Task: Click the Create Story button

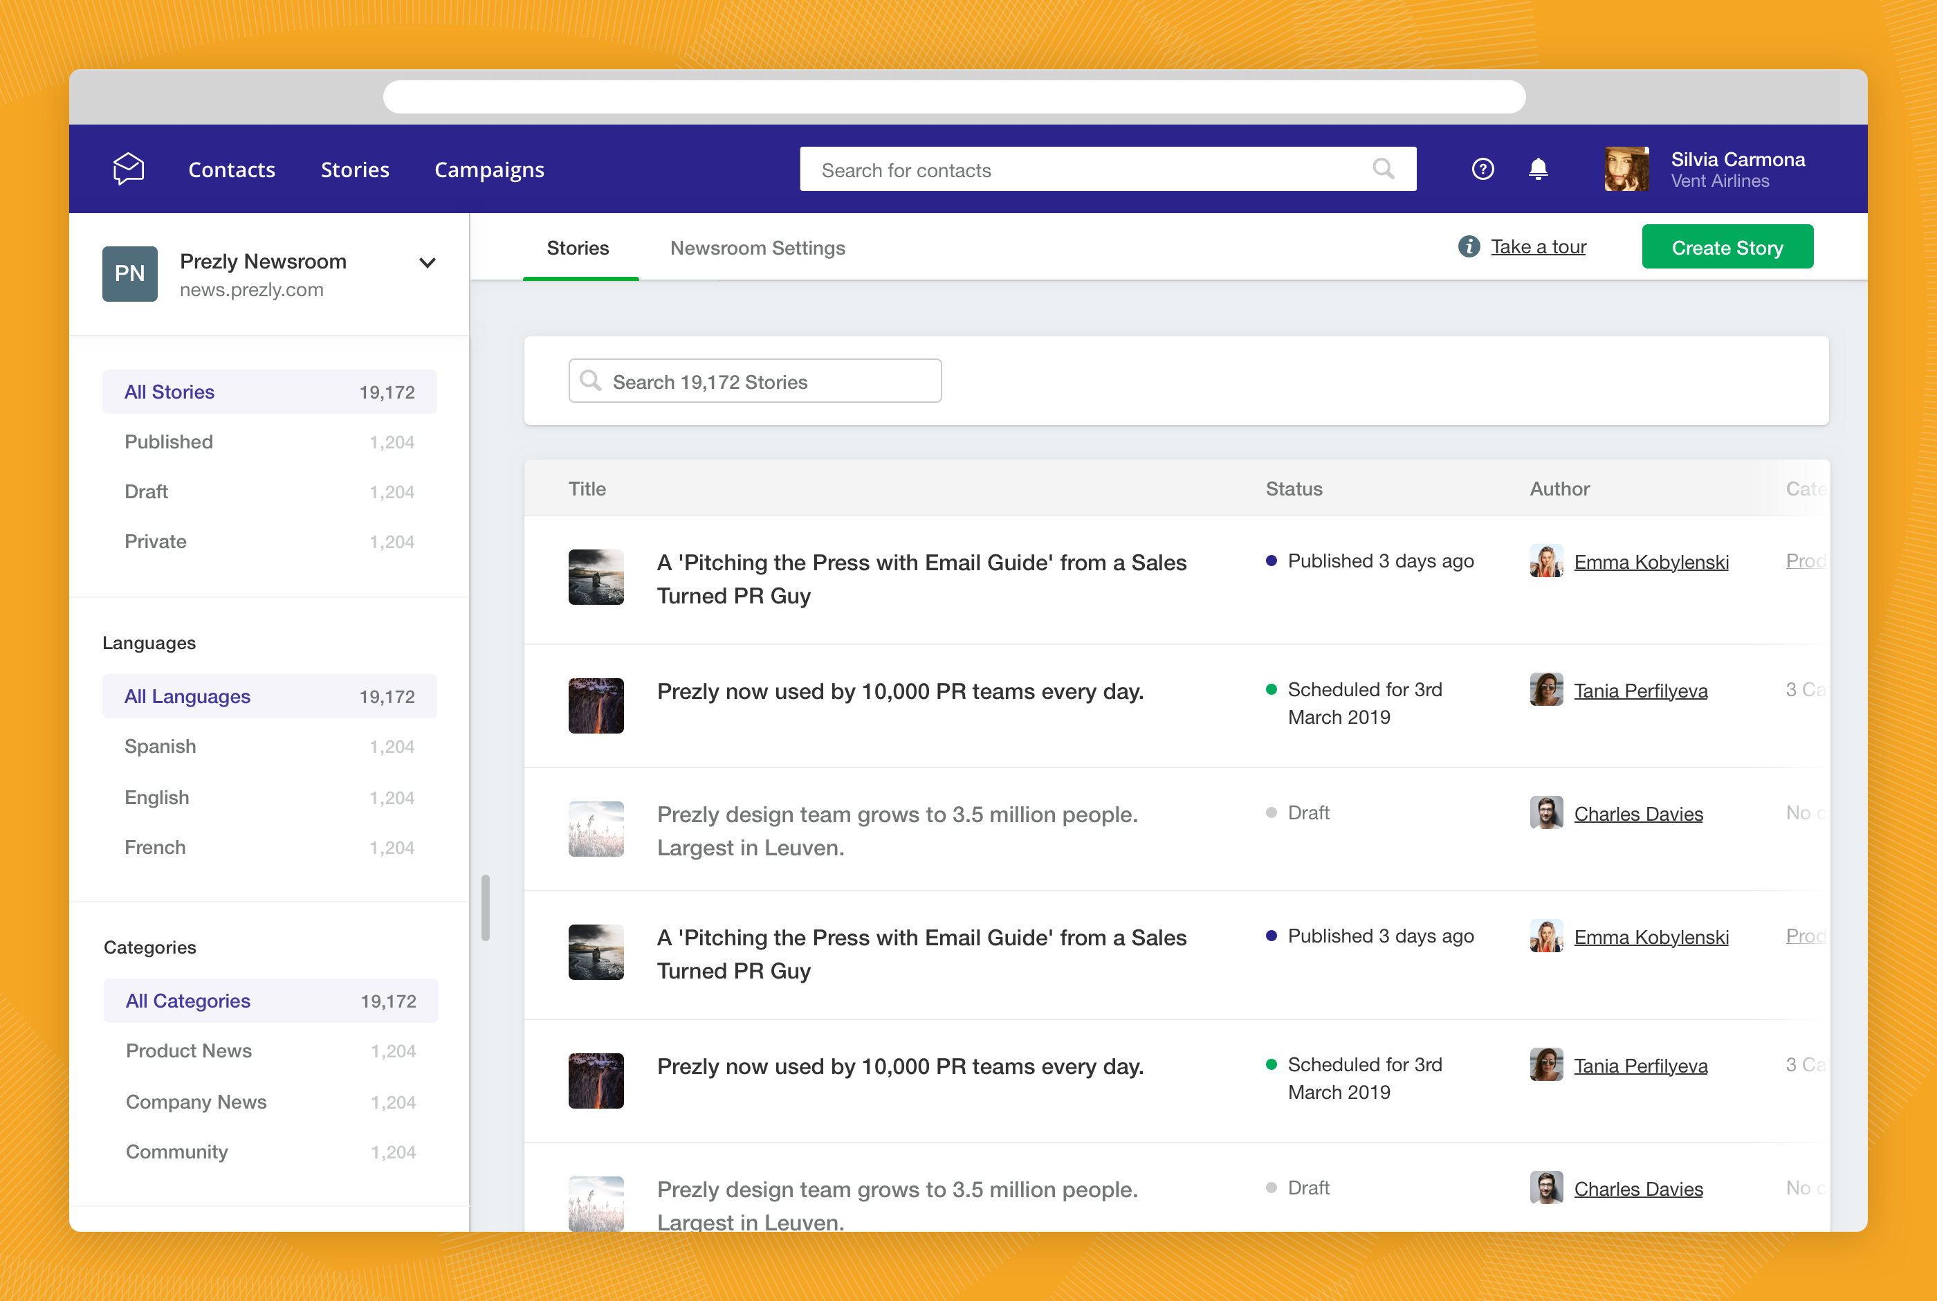Action: (x=1727, y=247)
